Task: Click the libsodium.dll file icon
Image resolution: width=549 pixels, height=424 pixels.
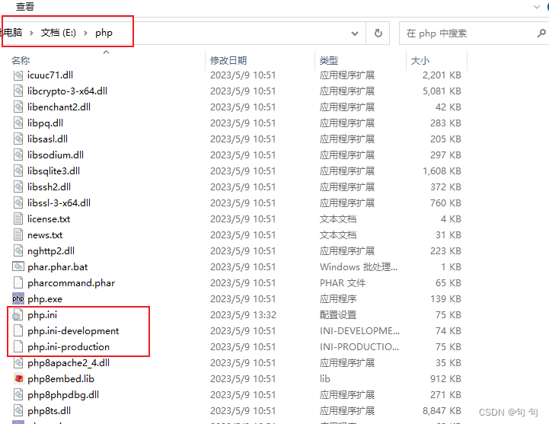Action: pyautogui.click(x=18, y=155)
